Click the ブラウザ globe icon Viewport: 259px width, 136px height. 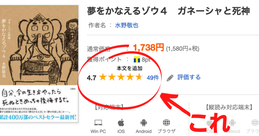tap(166, 123)
